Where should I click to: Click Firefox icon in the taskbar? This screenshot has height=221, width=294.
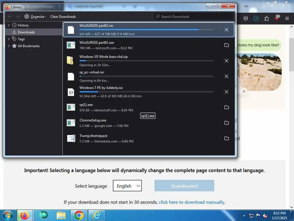pos(25,215)
